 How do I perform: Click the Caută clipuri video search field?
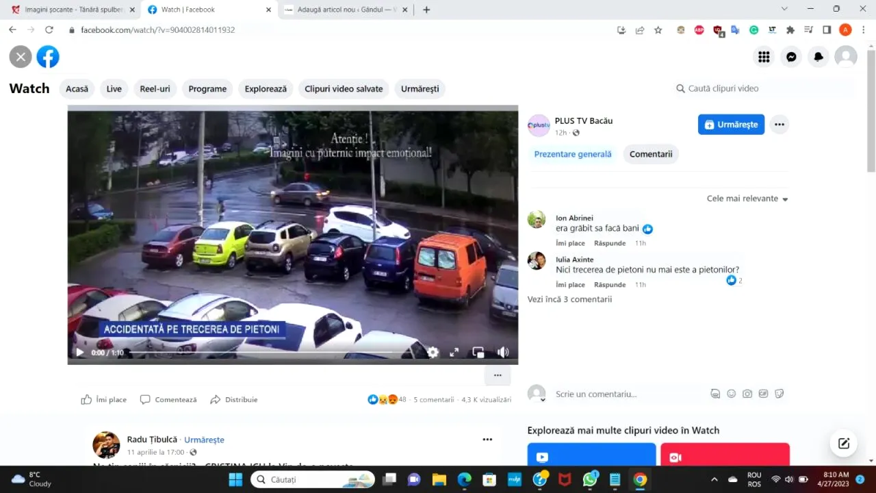[x=763, y=88]
